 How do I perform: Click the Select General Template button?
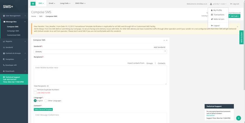43,110
